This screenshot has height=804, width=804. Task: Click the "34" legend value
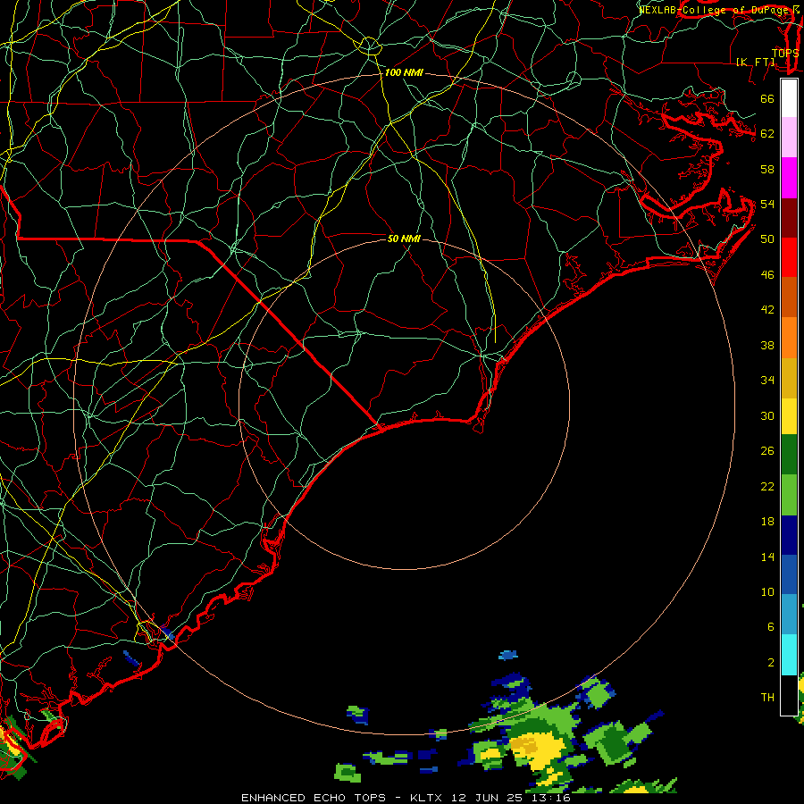click(x=767, y=380)
